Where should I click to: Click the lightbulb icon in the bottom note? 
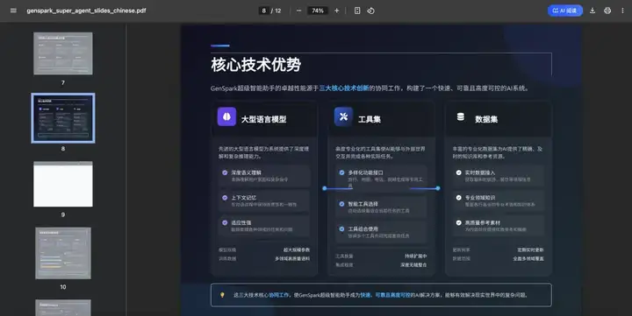point(222,295)
